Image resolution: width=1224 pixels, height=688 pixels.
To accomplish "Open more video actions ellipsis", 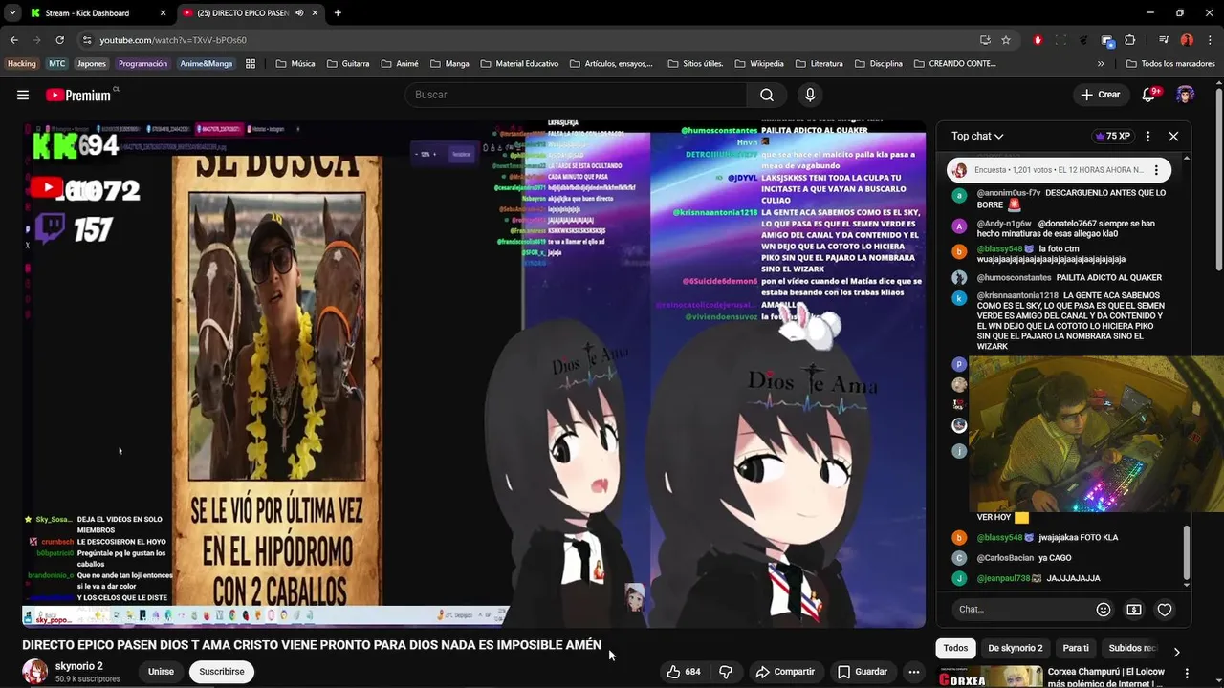I will coord(914,672).
